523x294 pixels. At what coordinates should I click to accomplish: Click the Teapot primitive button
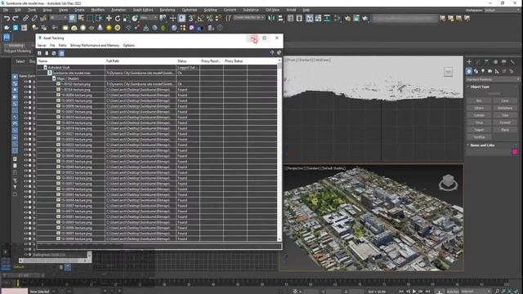coord(479,130)
